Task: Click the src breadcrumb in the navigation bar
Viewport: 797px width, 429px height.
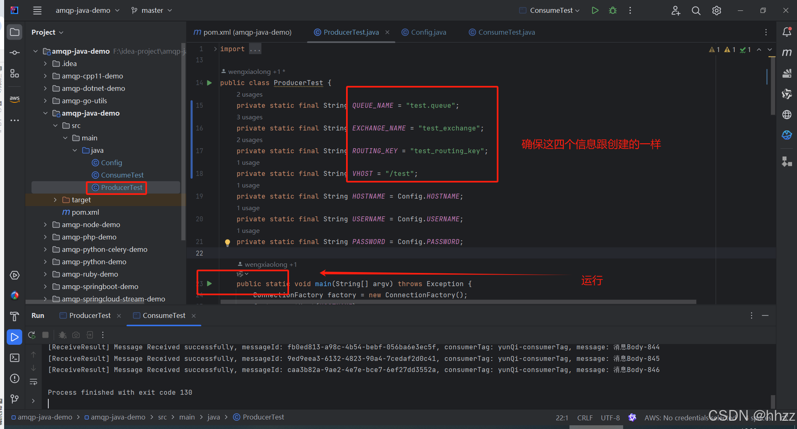Action: [162, 417]
